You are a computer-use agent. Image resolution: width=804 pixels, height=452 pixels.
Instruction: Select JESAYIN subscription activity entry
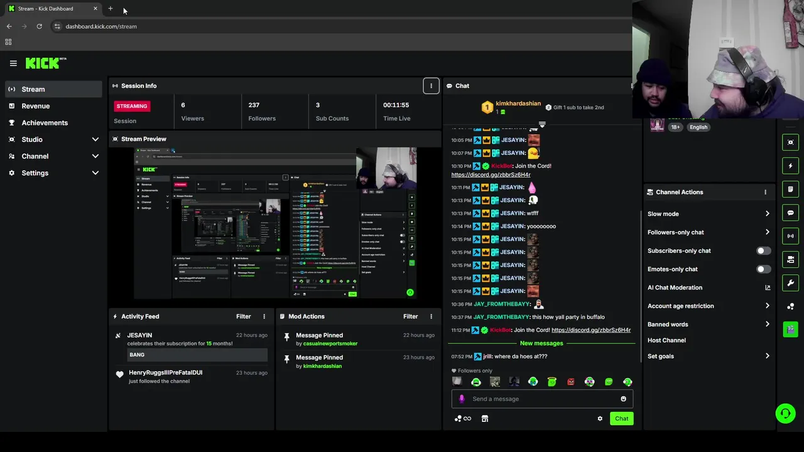pyautogui.click(x=192, y=347)
